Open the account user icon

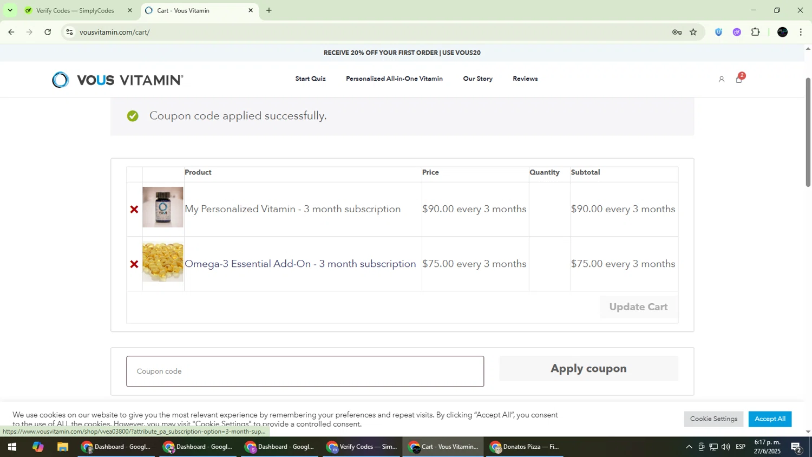point(721,80)
